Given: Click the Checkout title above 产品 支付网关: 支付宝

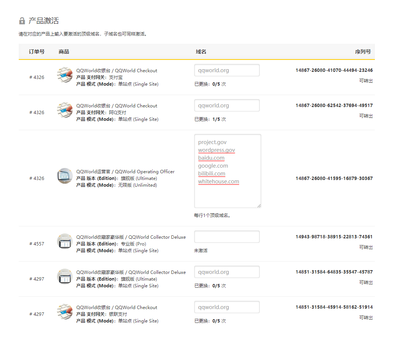Looking at the screenshot, I should (x=117, y=70).
